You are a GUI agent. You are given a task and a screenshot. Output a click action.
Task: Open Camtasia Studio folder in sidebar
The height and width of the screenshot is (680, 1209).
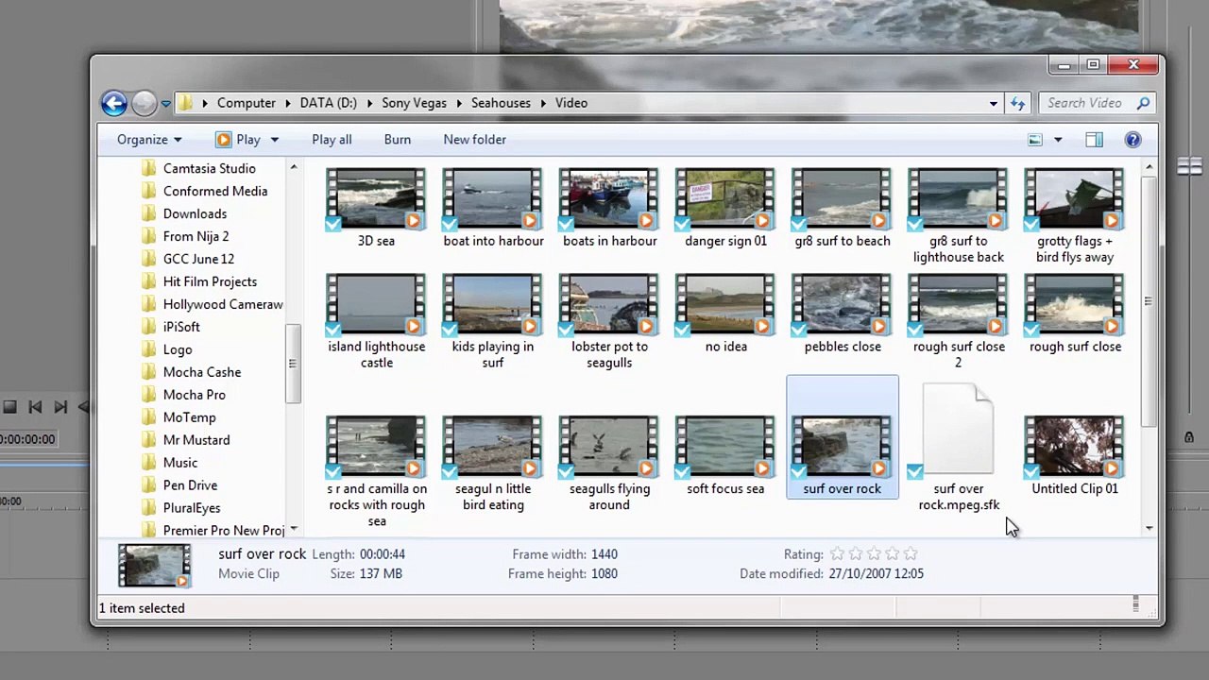pos(209,168)
